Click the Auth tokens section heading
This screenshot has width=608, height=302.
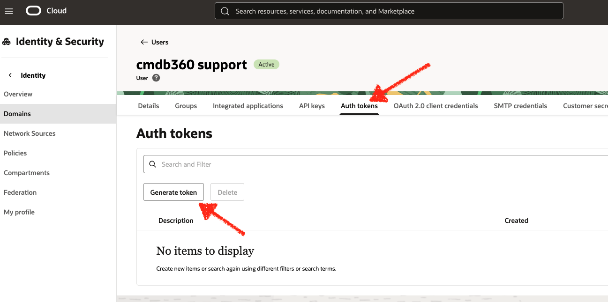pos(174,134)
